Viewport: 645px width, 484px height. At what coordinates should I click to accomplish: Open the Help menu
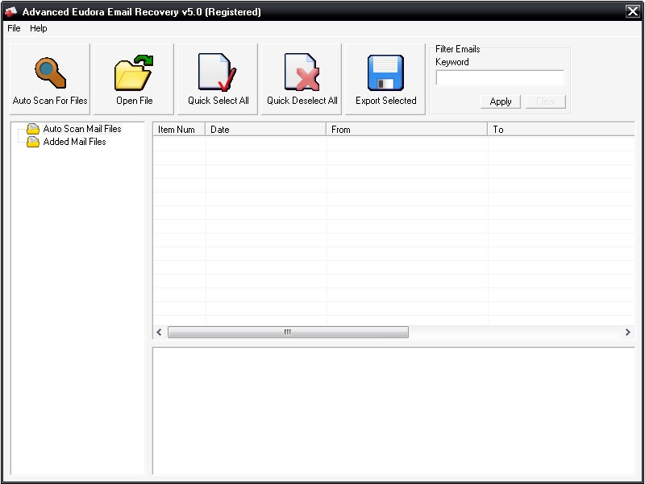38,28
